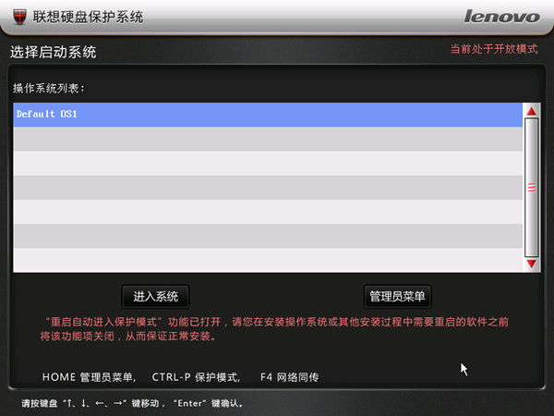554x416 pixels.
Task: Click the 操作系统列表 label
Action: coord(49,88)
